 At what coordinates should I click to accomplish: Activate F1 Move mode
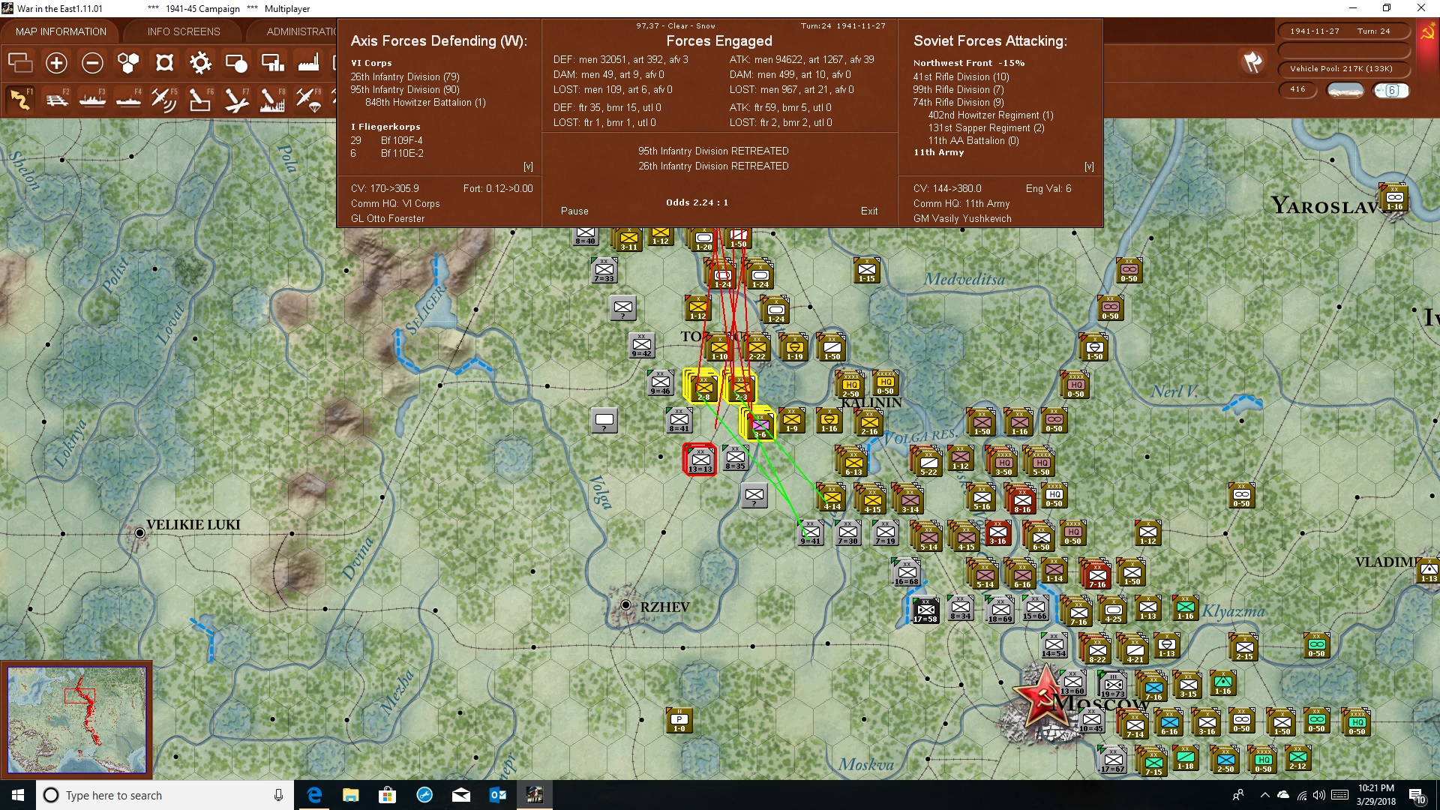click(20, 99)
